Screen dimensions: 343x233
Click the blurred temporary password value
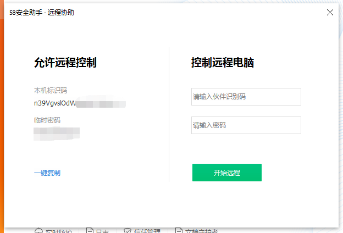[x=57, y=134]
